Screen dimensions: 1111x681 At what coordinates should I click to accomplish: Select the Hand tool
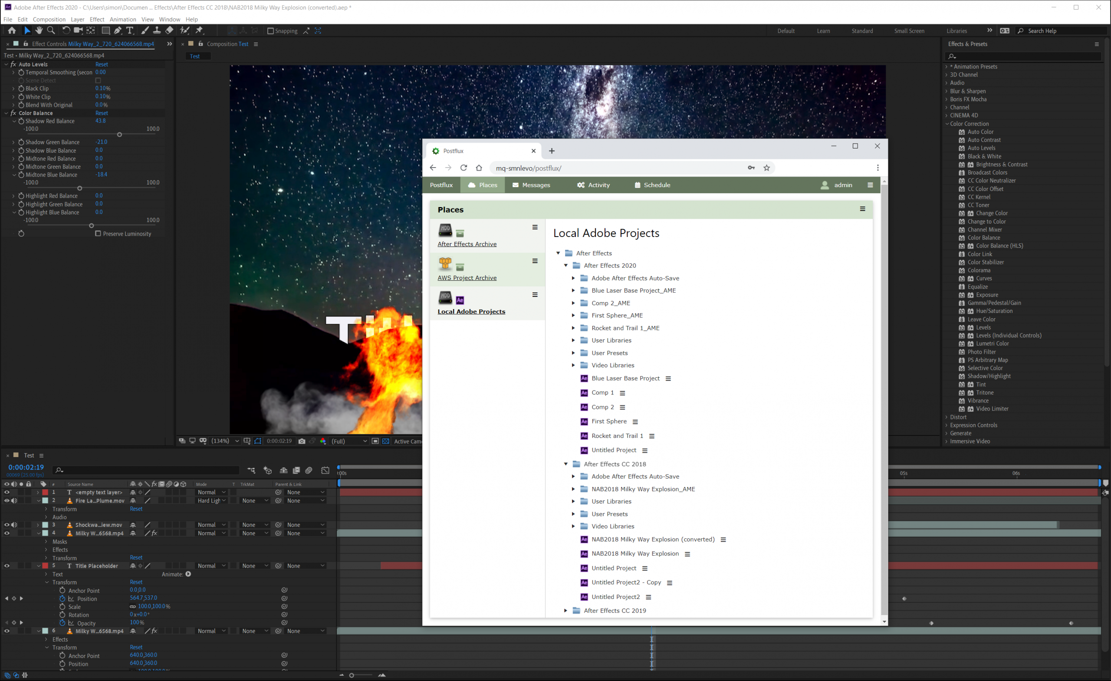[x=39, y=31]
